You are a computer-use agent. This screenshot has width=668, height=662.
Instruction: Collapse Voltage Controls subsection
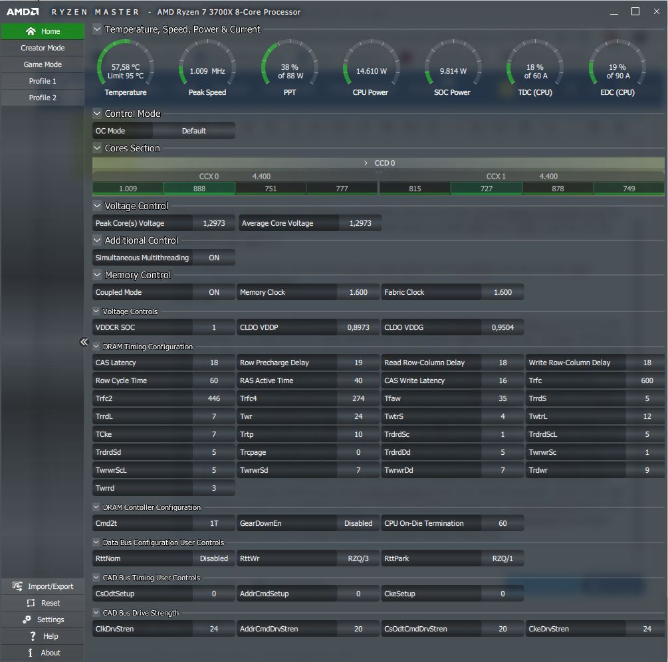[96, 311]
